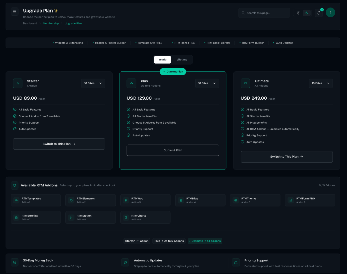The height and width of the screenshot is (274, 347).
Task: Click RTMForm Builder label
Action: click(253, 43)
